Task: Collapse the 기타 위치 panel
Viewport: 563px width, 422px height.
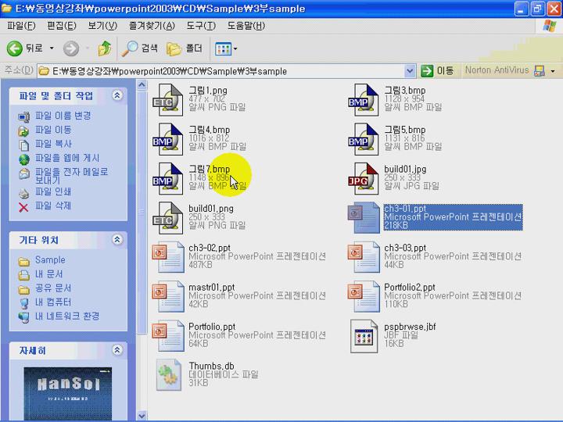Action: pos(117,239)
